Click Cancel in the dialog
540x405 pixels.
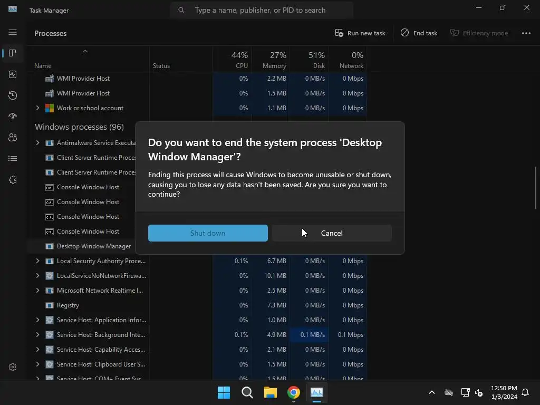[332, 233]
